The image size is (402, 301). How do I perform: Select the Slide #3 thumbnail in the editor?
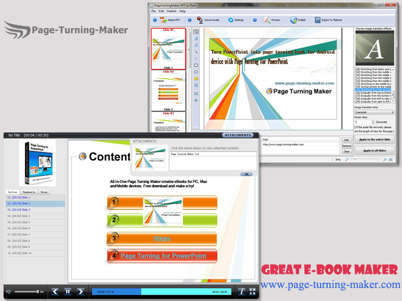168,122
